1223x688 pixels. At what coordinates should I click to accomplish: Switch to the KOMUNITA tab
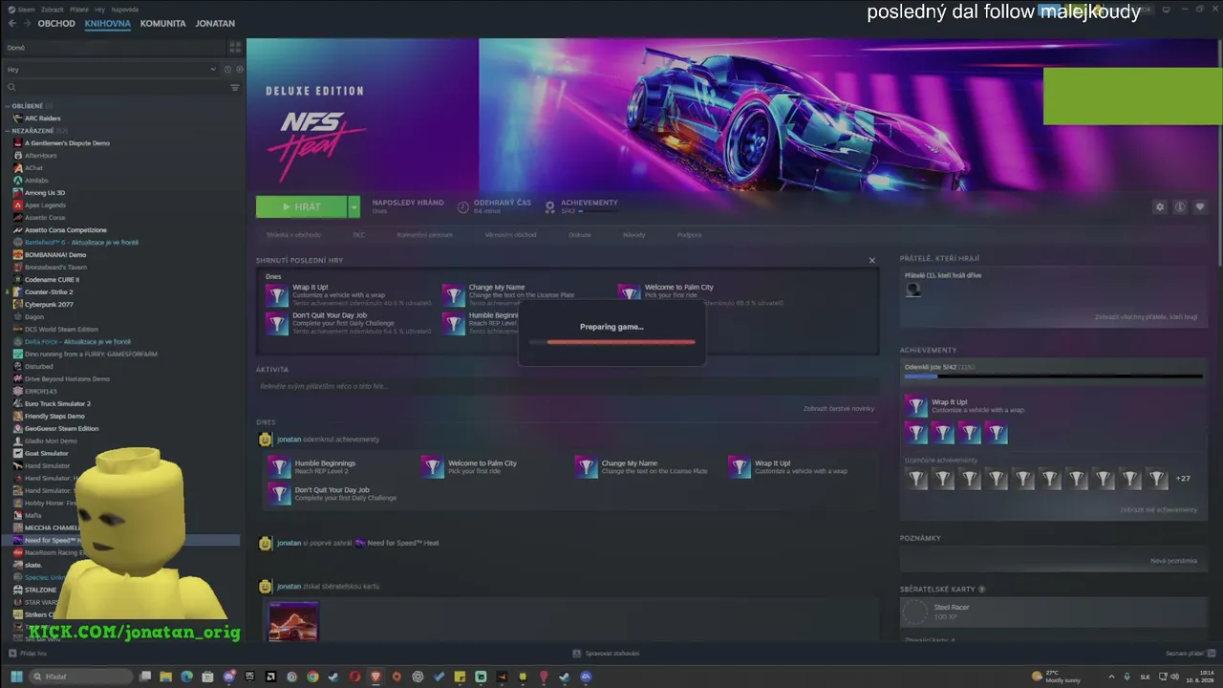pyautogui.click(x=163, y=23)
